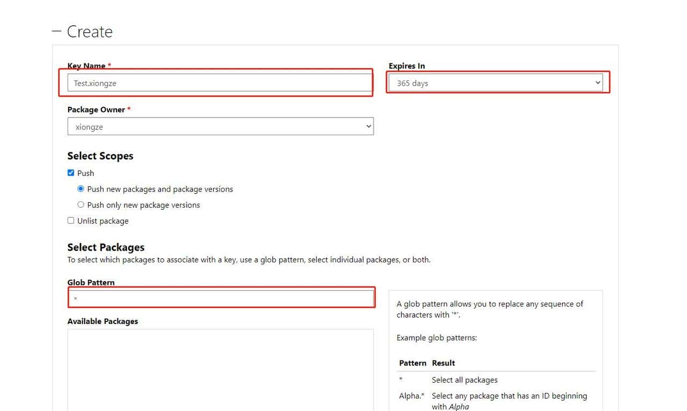Viewport: 687px width, 411px height.
Task: Click the Available Packages label
Action: click(103, 321)
